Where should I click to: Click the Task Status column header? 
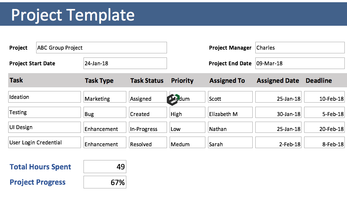pos(147,81)
